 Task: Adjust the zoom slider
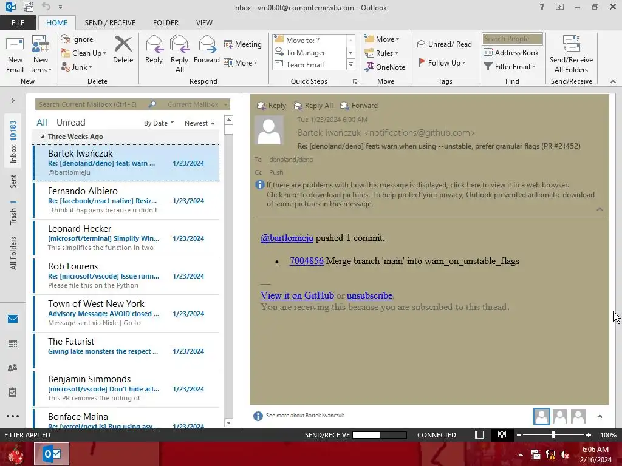[x=553, y=435]
